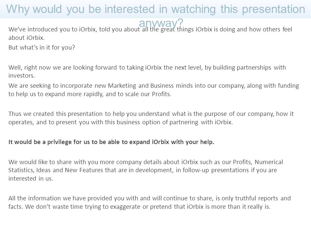Click the bold sentence 'It would be a privilege'

coord(111,142)
